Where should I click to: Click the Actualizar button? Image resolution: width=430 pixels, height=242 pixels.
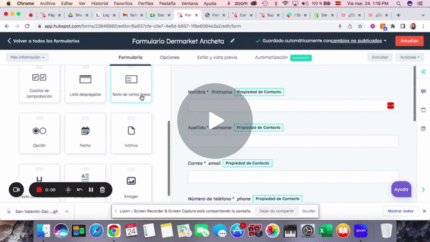coord(409,41)
